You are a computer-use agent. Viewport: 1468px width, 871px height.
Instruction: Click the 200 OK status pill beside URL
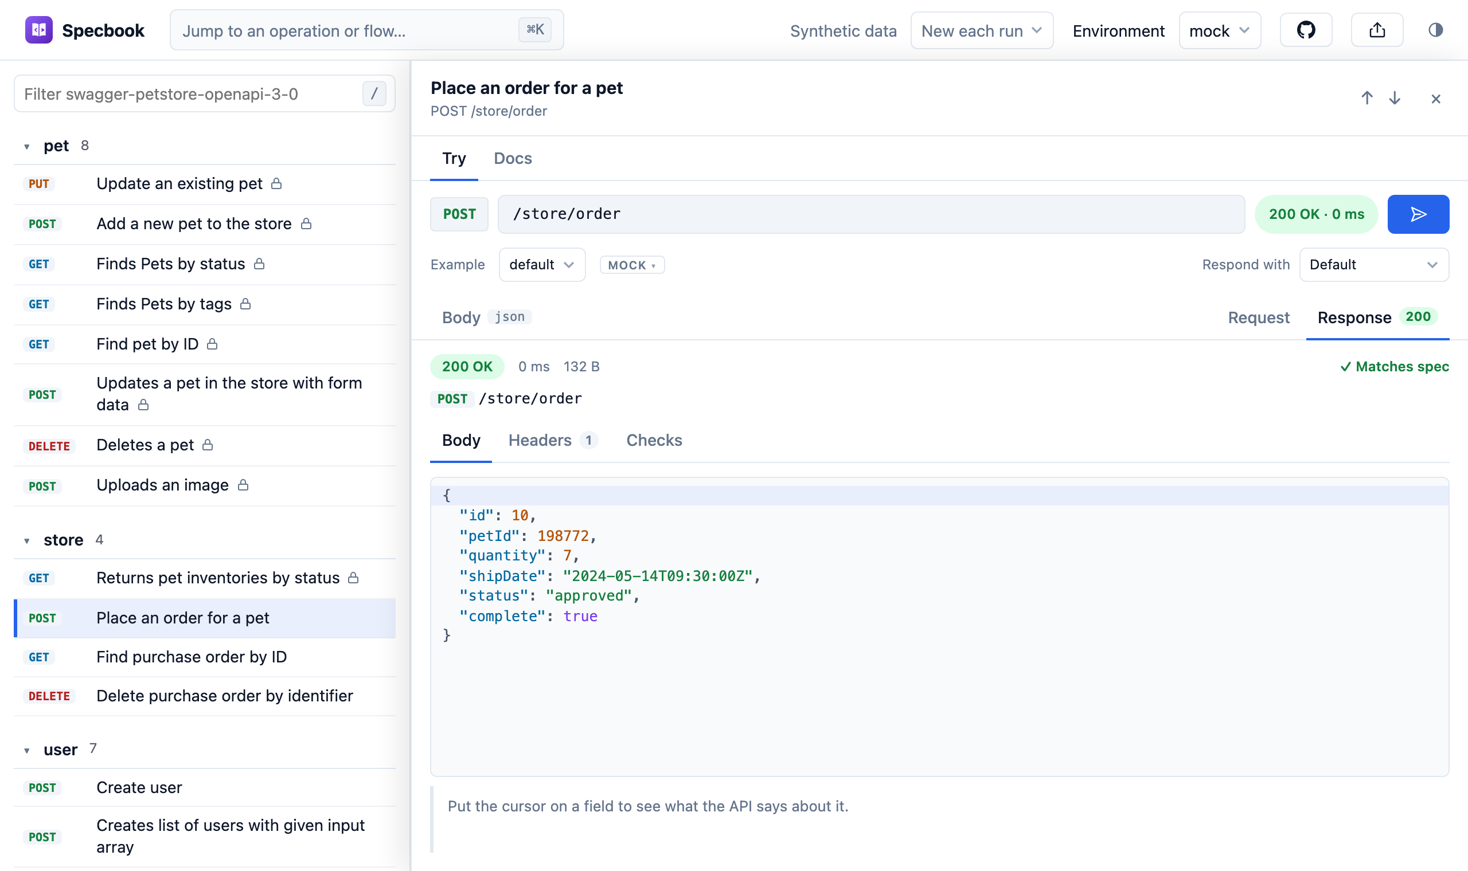pyautogui.click(x=1315, y=214)
